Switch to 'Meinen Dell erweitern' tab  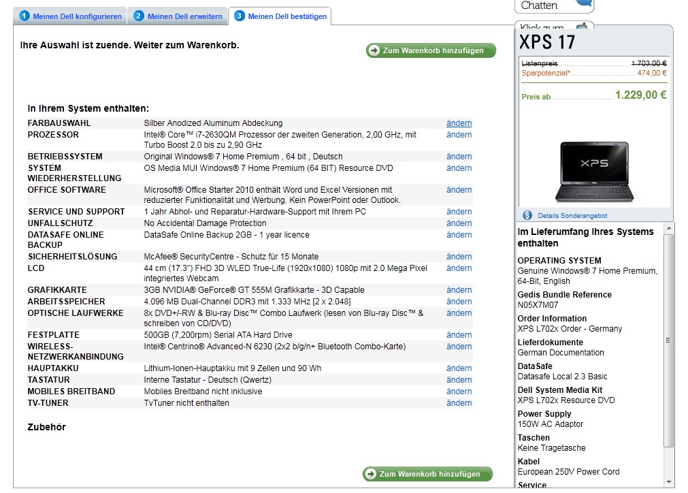pos(178,16)
